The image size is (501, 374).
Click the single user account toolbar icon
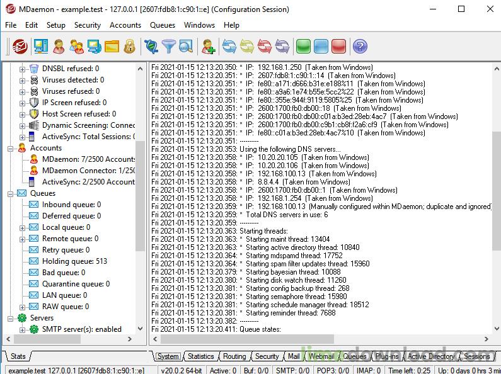pyautogui.click(x=59, y=46)
